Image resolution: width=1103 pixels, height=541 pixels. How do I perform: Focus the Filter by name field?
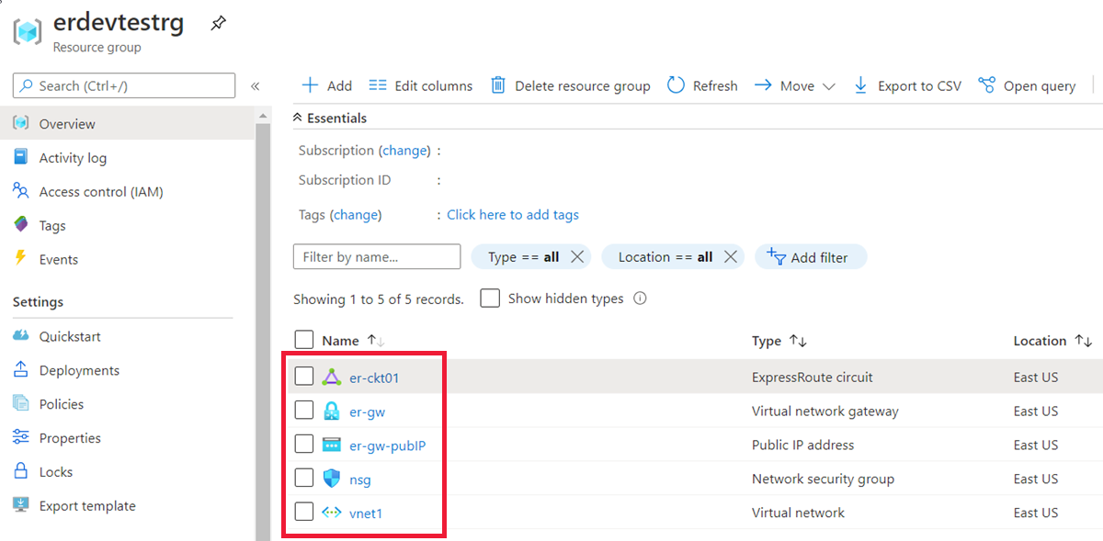(x=377, y=257)
